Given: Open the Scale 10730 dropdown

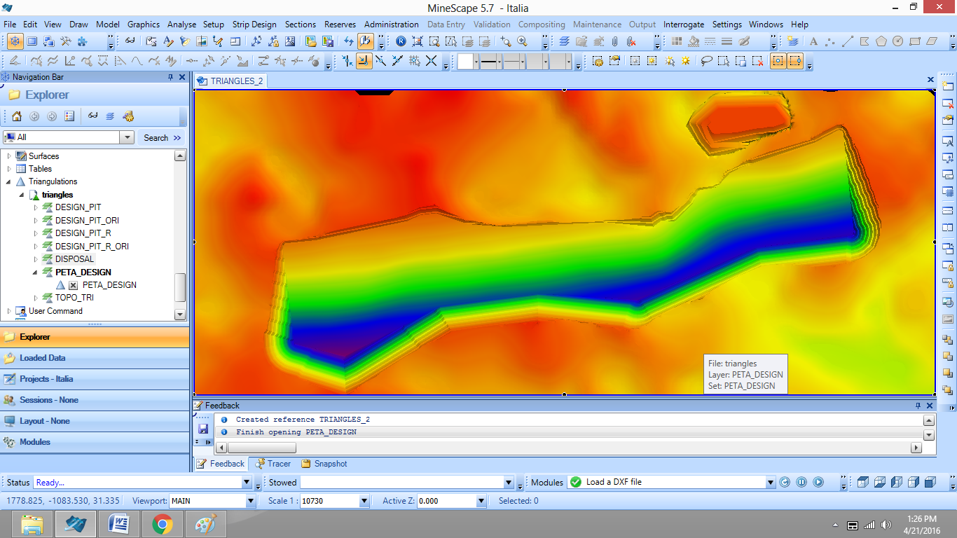Looking at the screenshot, I should (x=364, y=502).
